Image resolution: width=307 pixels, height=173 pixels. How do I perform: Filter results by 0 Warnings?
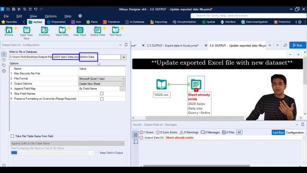(x=189, y=133)
